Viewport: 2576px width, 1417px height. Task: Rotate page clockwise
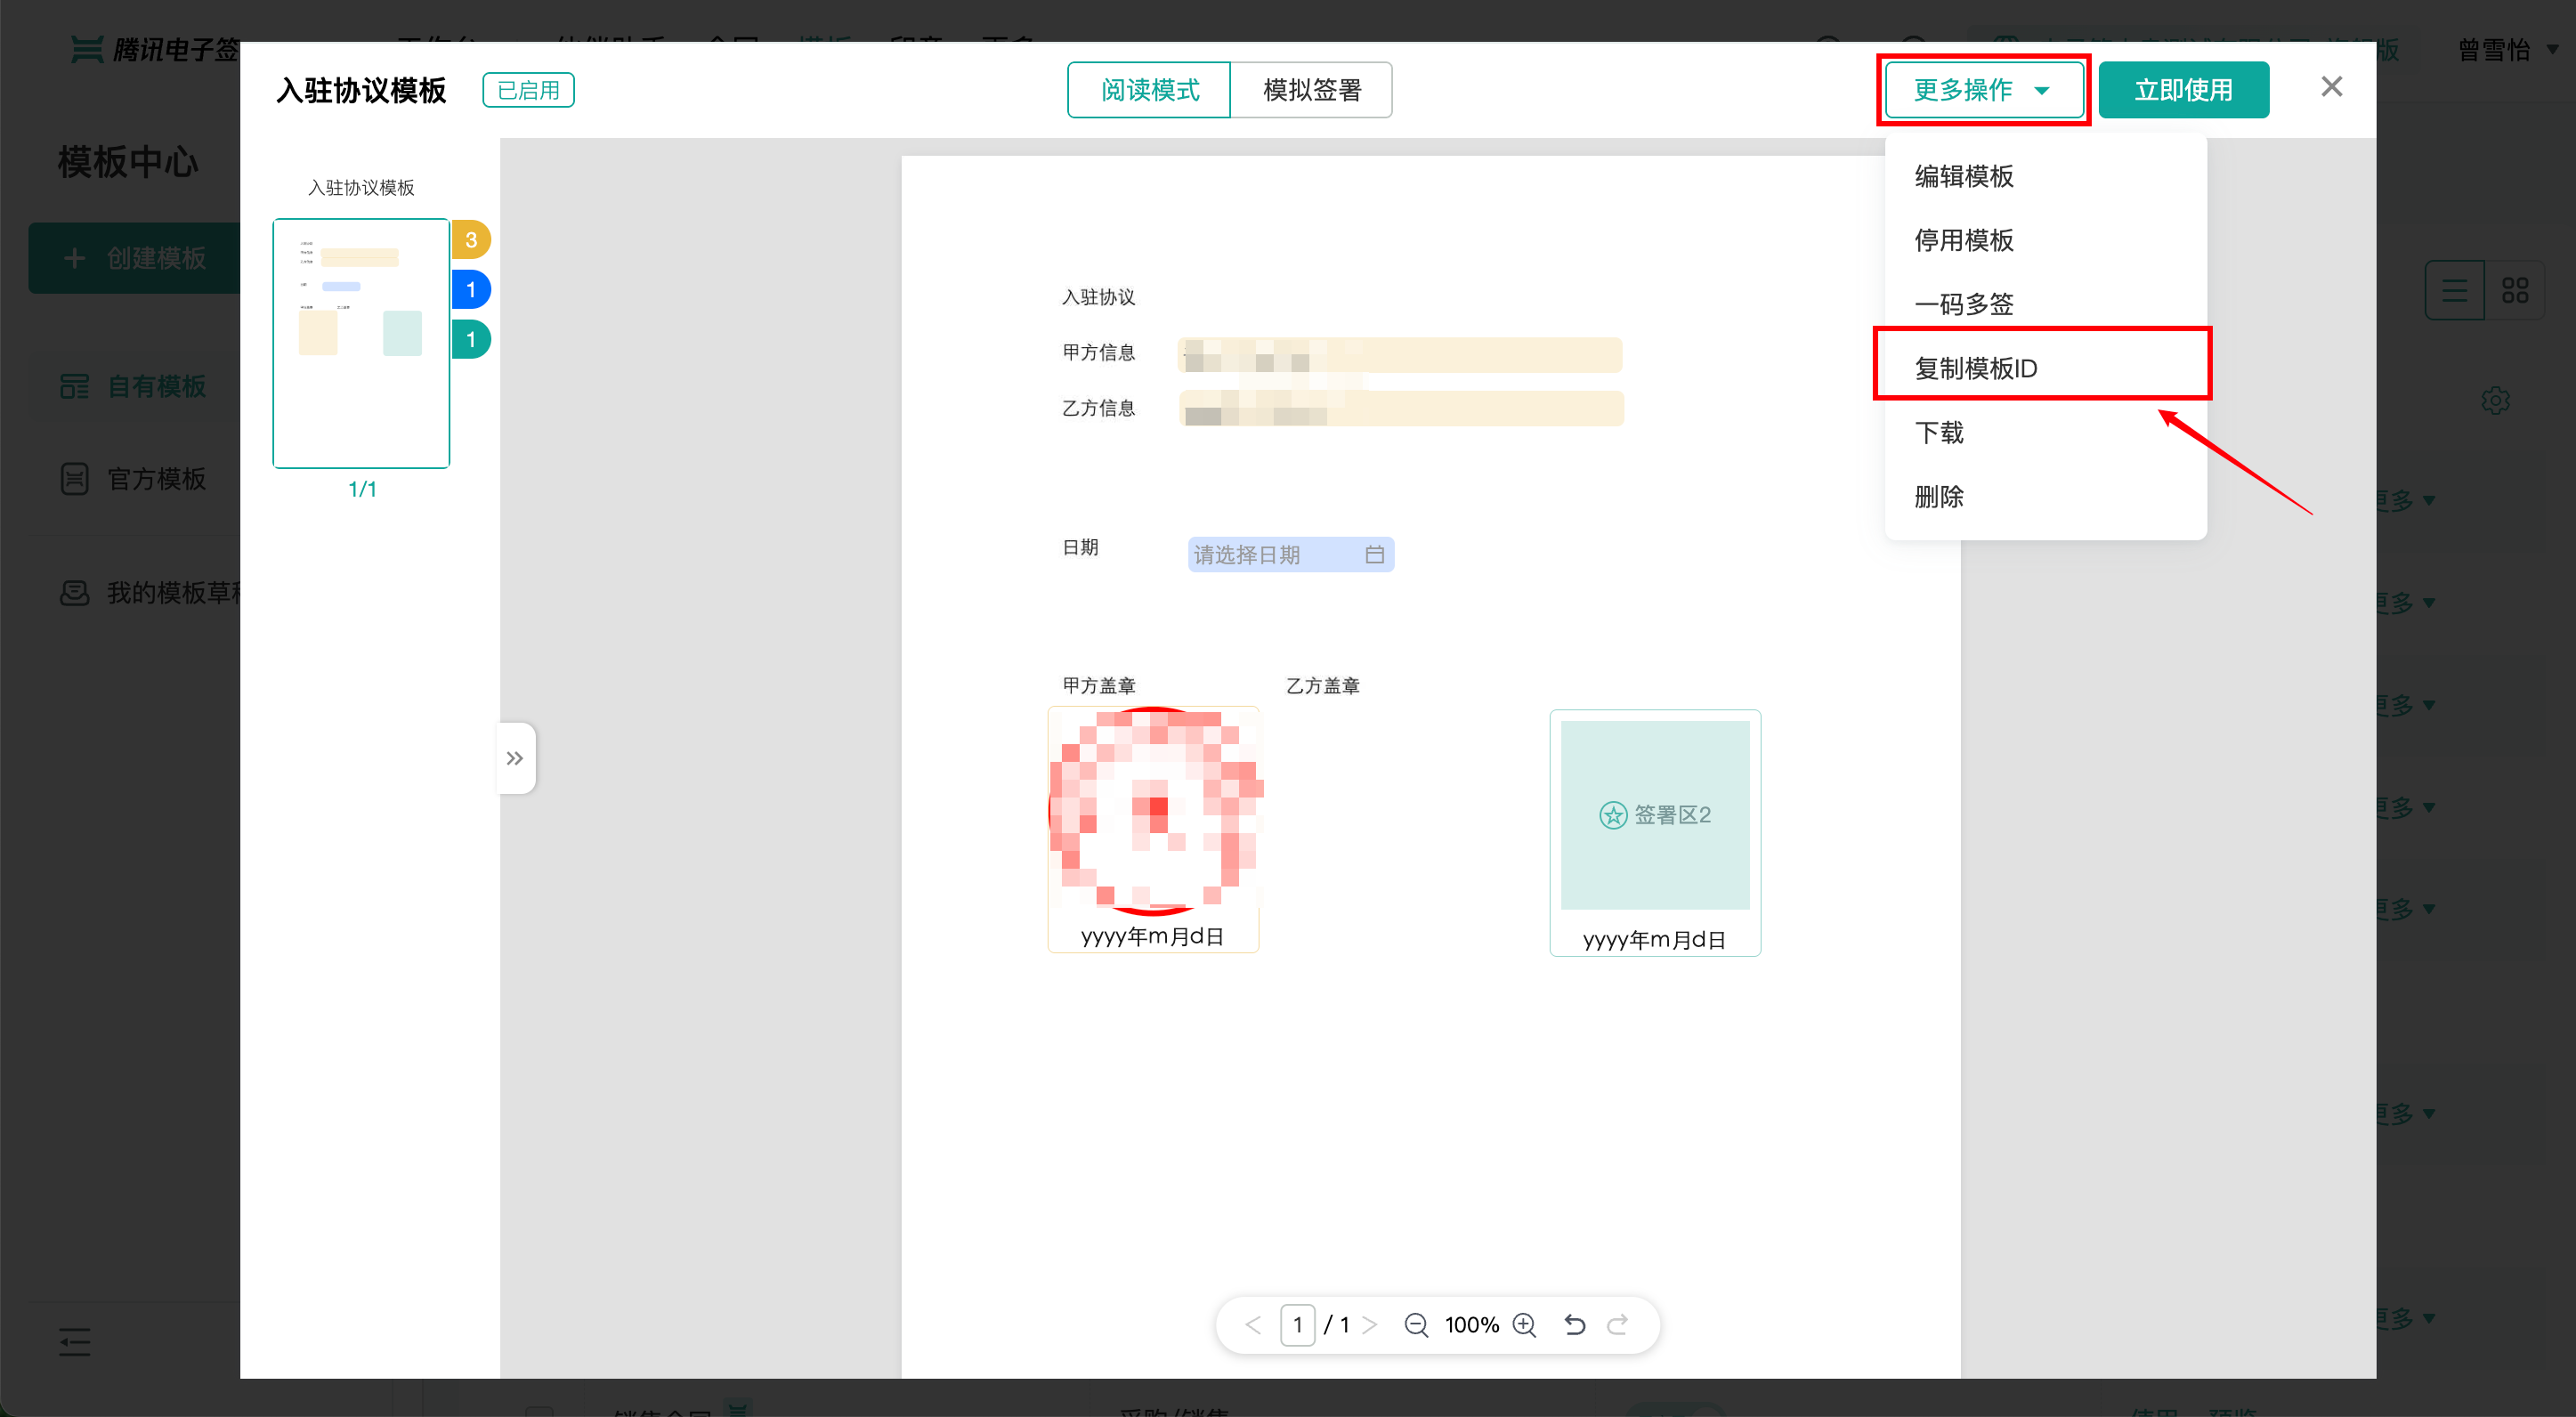pyautogui.click(x=1617, y=1325)
